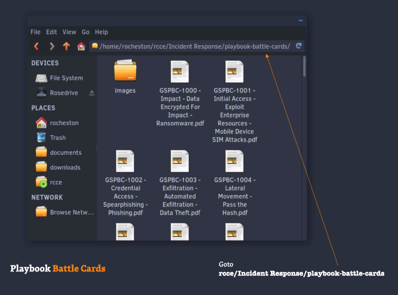Click the forward navigation arrow
Viewport: 398px width, 295px height.
click(52, 46)
